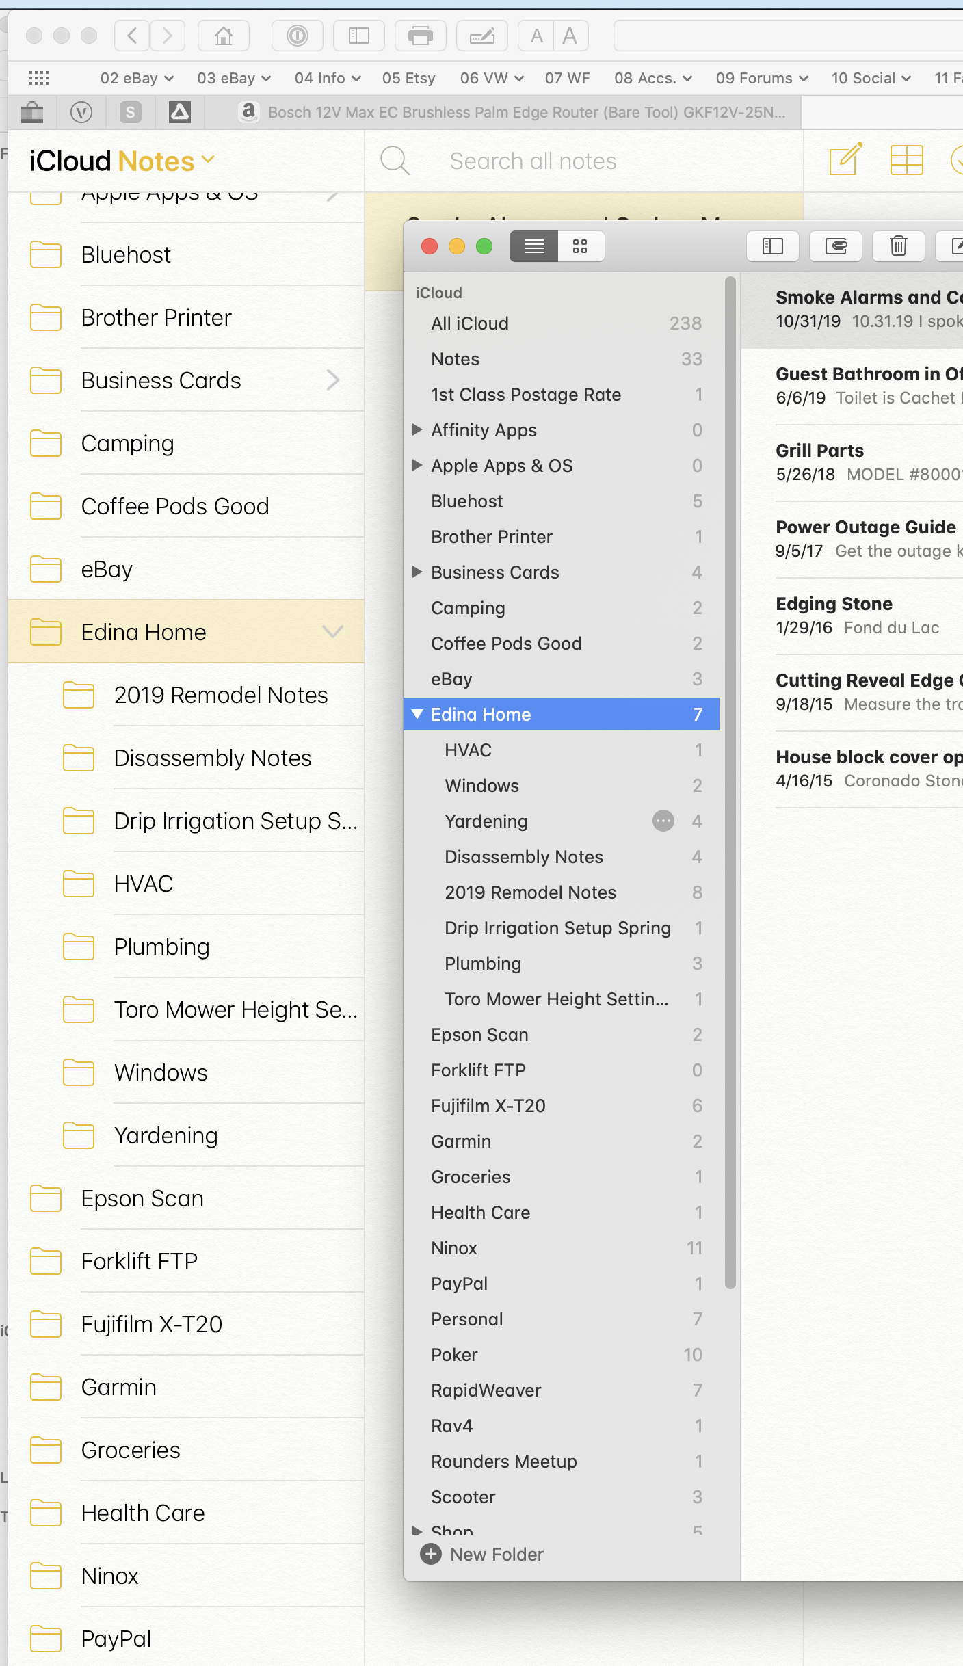Open the 06 VW bookmarks dropdown
The height and width of the screenshot is (1666, 963).
point(492,78)
